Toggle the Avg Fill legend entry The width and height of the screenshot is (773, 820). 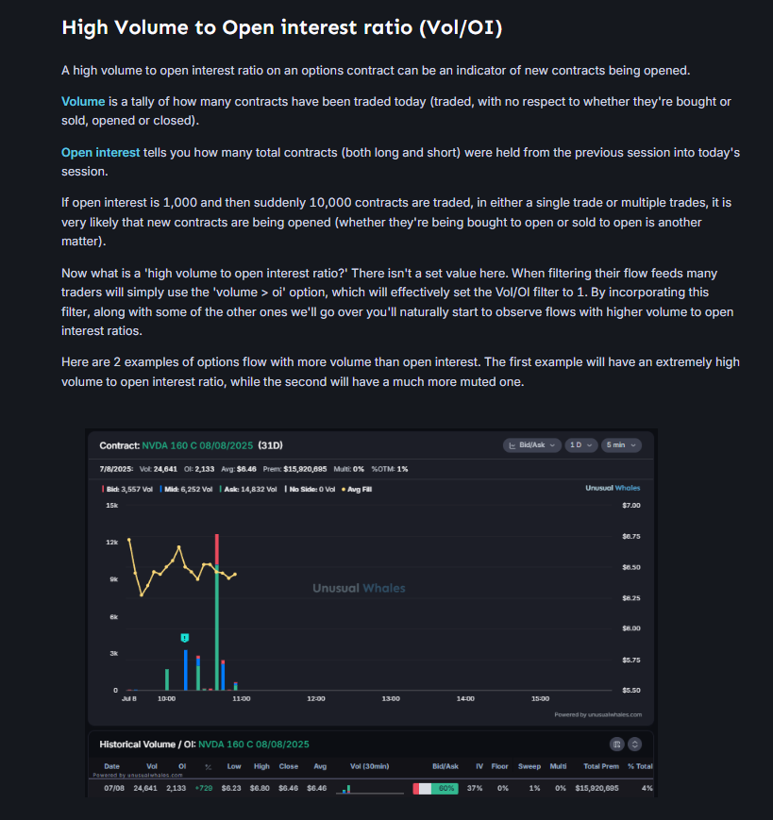[x=357, y=490]
